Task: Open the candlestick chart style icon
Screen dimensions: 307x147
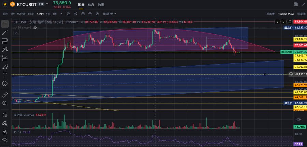Action: pyautogui.click(x=76, y=14)
